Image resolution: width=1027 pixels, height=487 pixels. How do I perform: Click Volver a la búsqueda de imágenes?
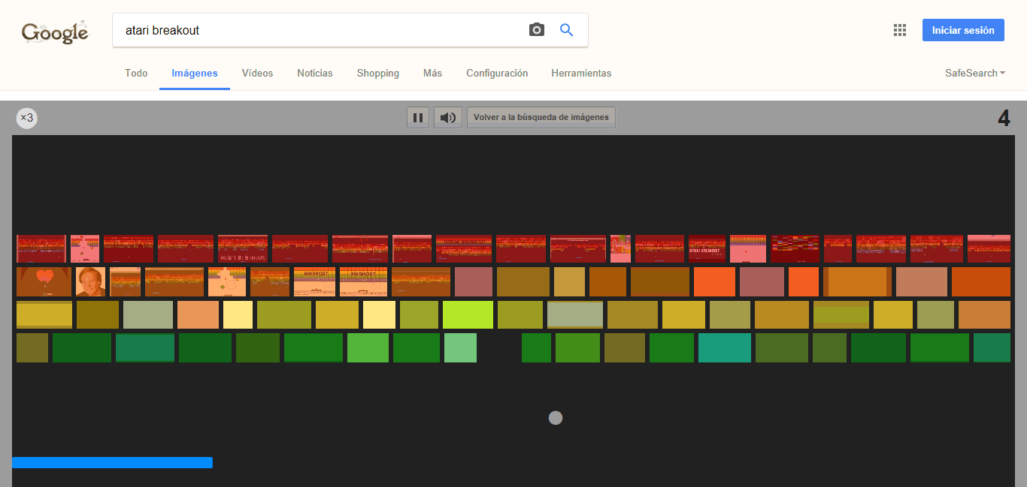(541, 118)
